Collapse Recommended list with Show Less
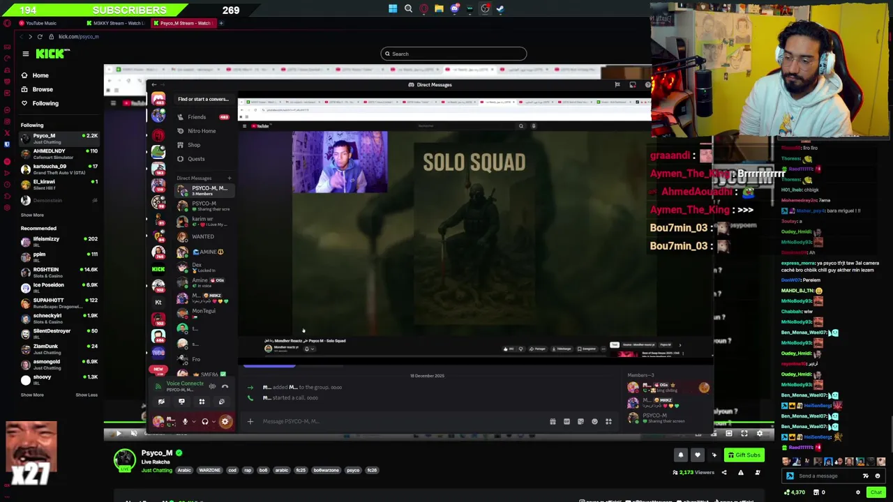The height and width of the screenshot is (502, 893). coord(87,395)
